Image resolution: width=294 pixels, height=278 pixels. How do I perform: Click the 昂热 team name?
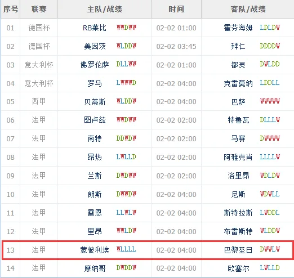(95, 157)
